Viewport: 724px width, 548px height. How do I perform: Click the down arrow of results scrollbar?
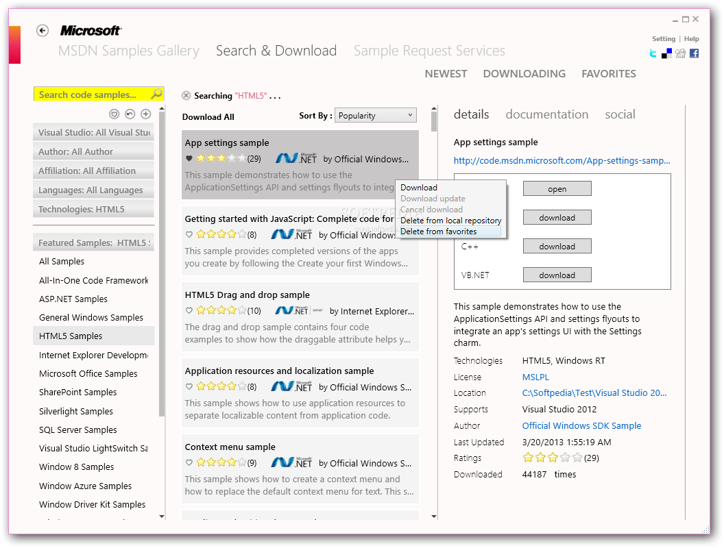[433, 516]
